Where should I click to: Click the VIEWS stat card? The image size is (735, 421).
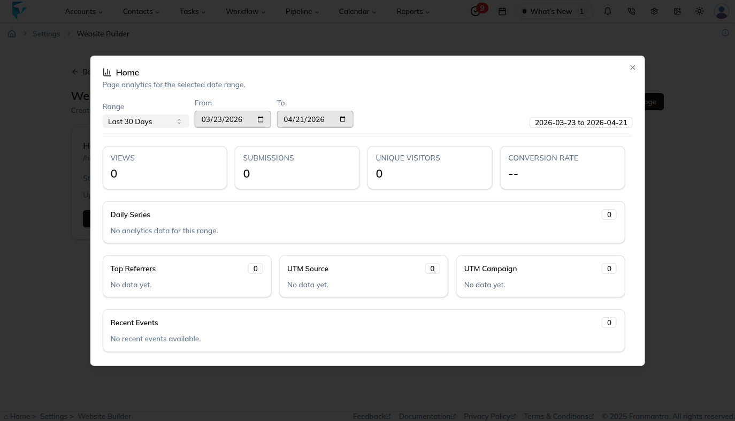pos(165,167)
